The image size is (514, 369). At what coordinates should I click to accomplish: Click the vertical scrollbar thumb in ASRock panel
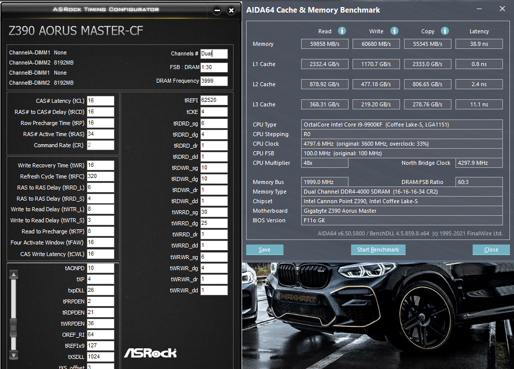pos(14,327)
